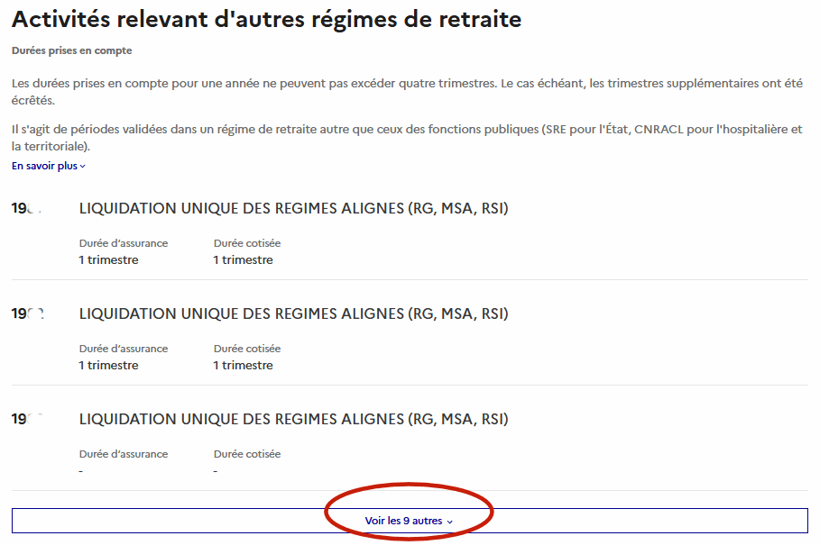This screenshot has width=820, height=545.
Task: Select the 'Durées prises en compte' subheading
Action: 71,51
